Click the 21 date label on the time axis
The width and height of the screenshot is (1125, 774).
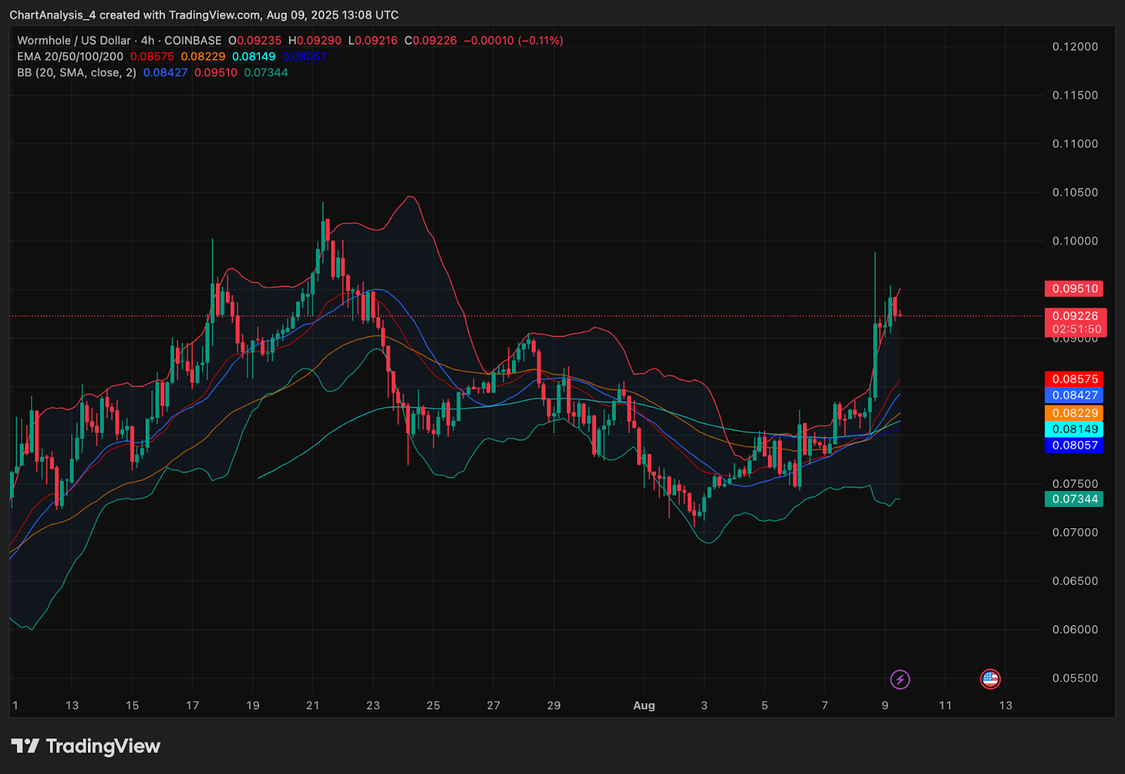[x=313, y=705]
